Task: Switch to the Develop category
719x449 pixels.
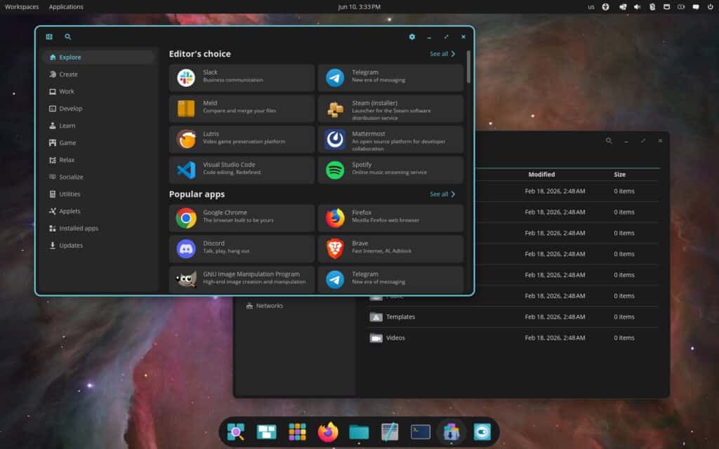Action: point(98,109)
